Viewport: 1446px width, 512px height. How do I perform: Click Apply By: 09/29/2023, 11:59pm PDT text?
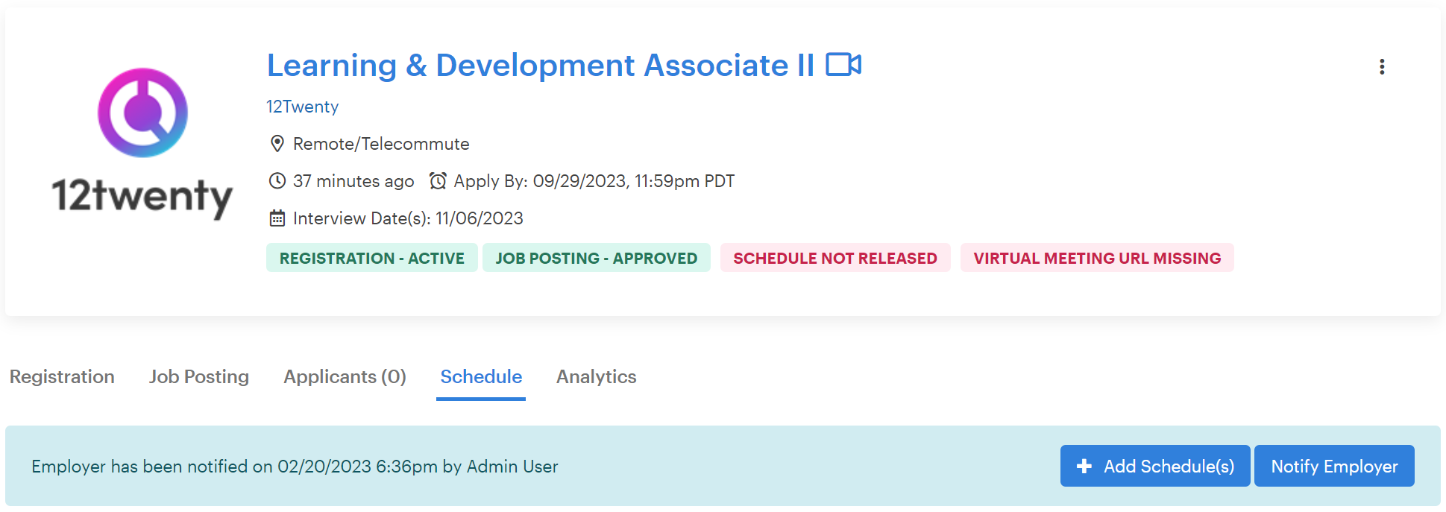pos(594,181)
